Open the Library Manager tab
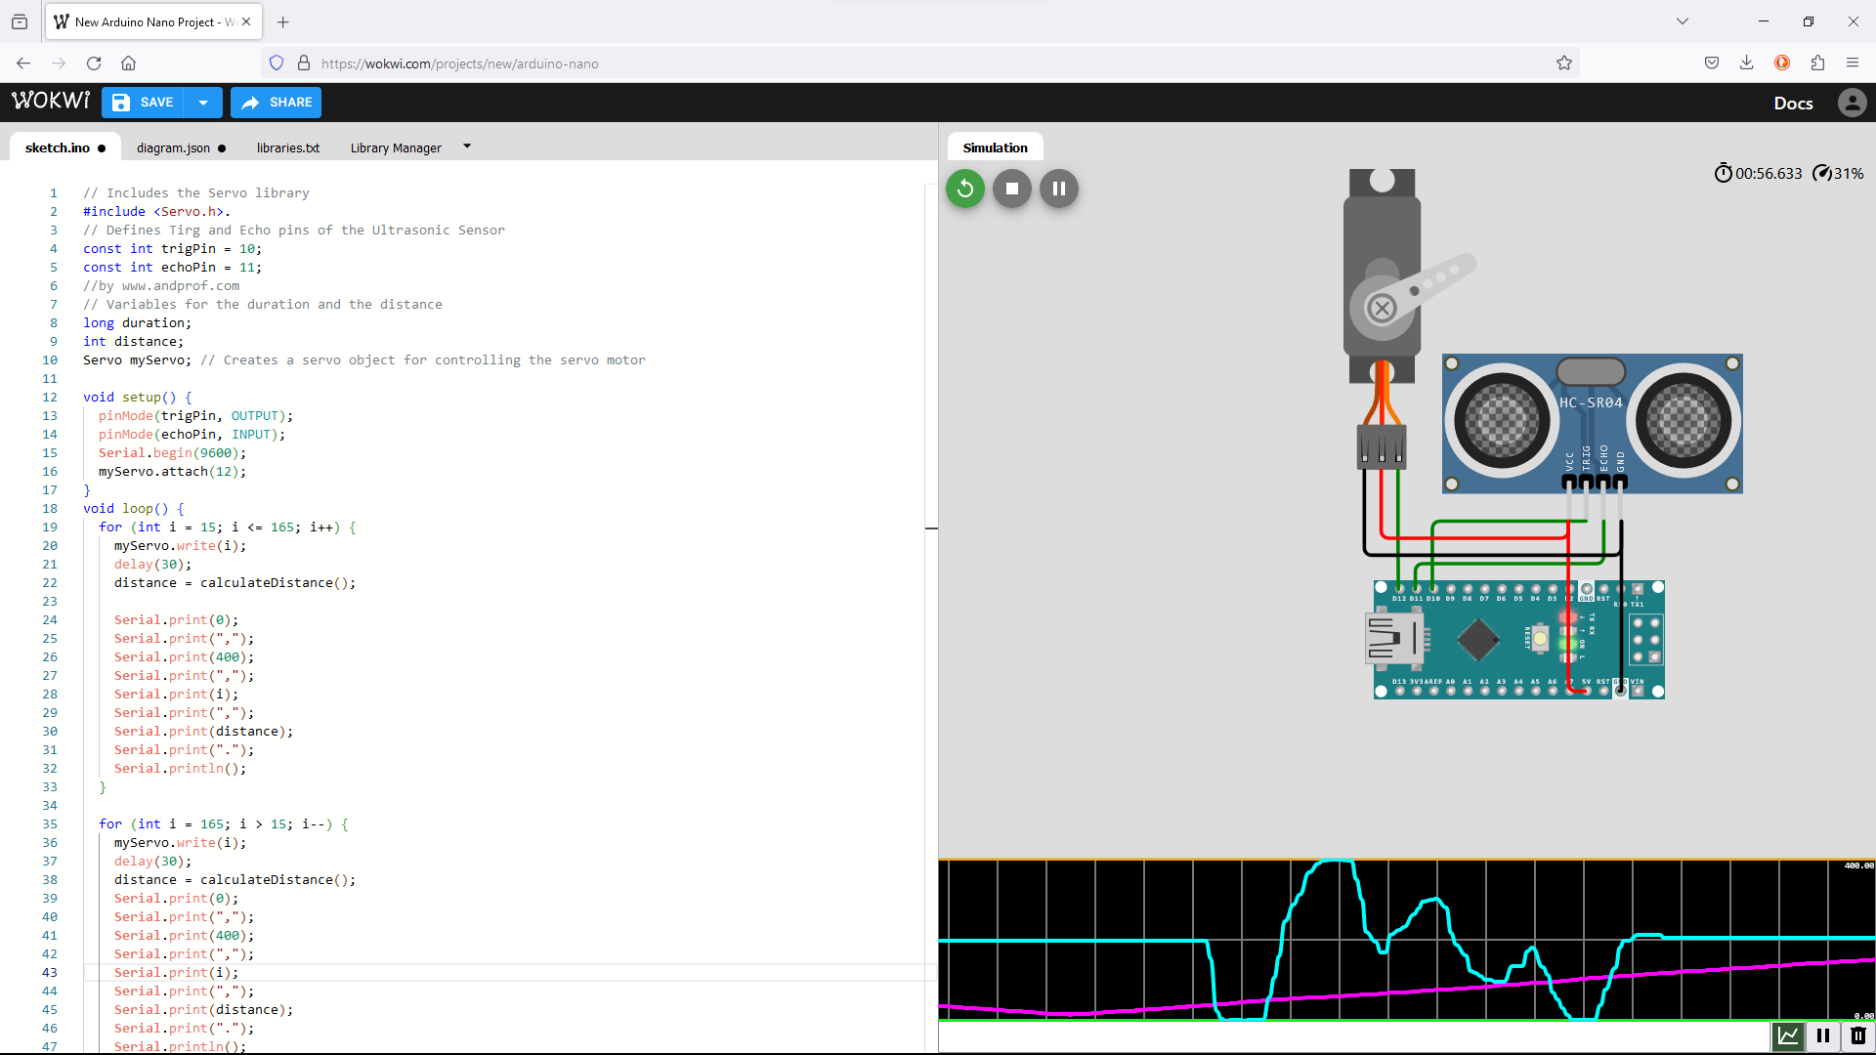This screenshot has height=1055, width=1876. [396, 148]
